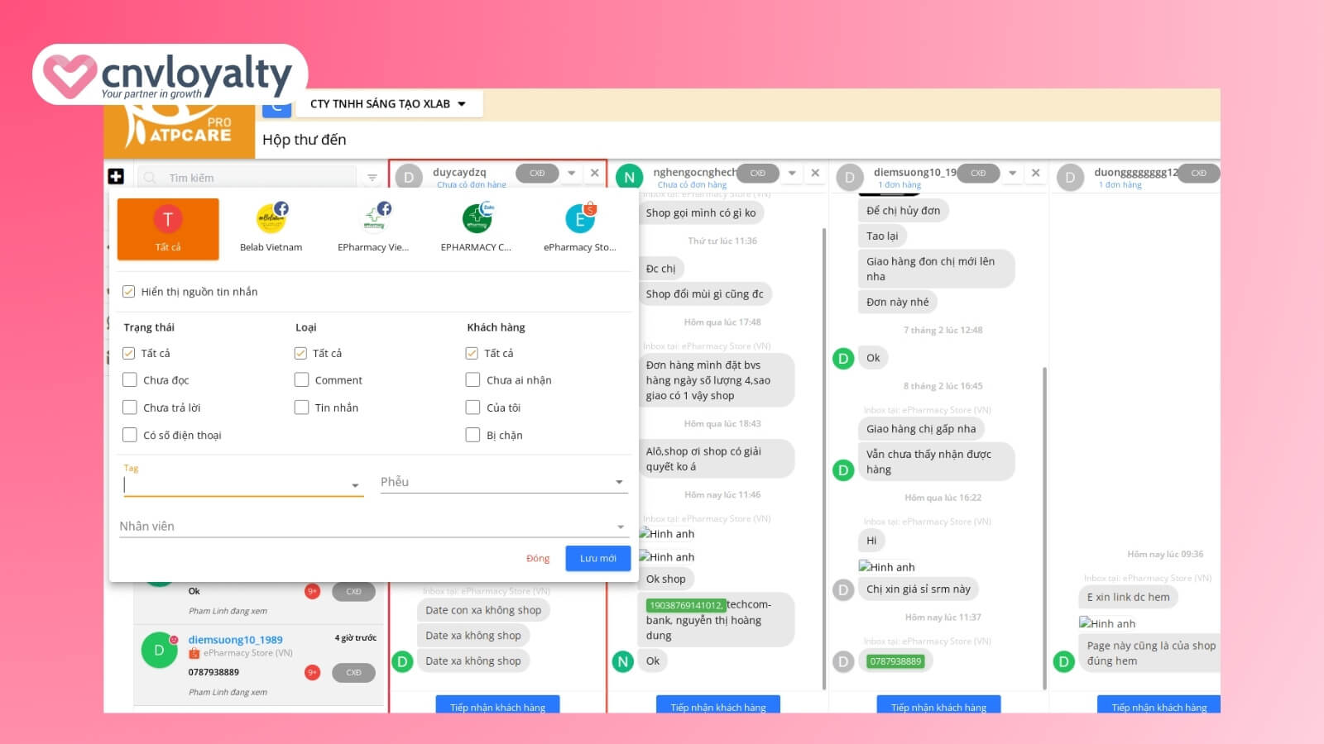The height and width of the screenshot is (744, 1324).
Task: Expand the Nhân viên dropdown
Action: [372, 527]
